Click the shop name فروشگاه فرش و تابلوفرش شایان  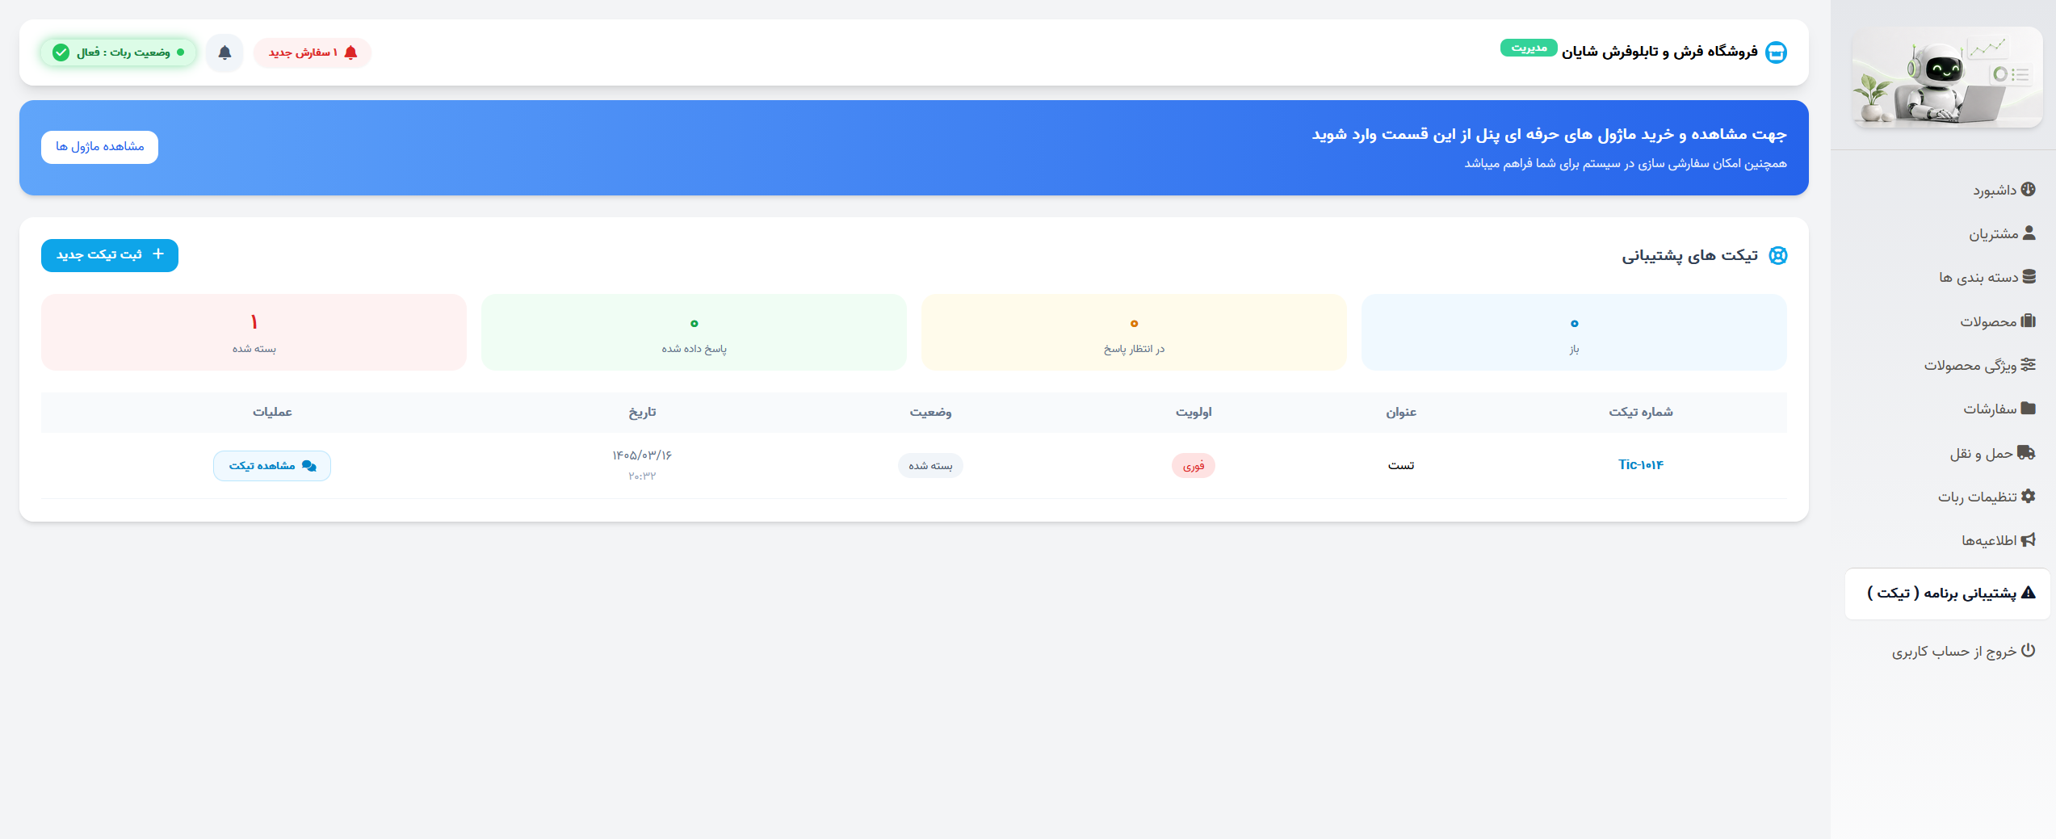point(1659,52)
